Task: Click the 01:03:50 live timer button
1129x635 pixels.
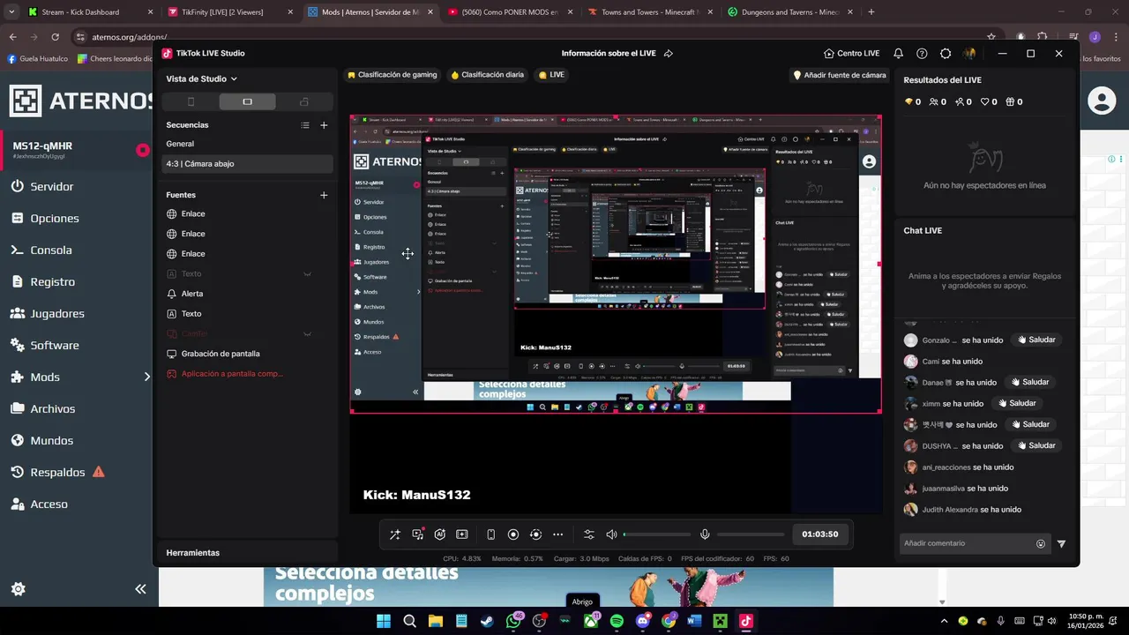Action: click(x=820, y=534)
